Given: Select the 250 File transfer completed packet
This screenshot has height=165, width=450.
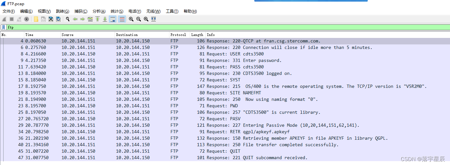Looking at the screenshot, I should tap(225, 145).
